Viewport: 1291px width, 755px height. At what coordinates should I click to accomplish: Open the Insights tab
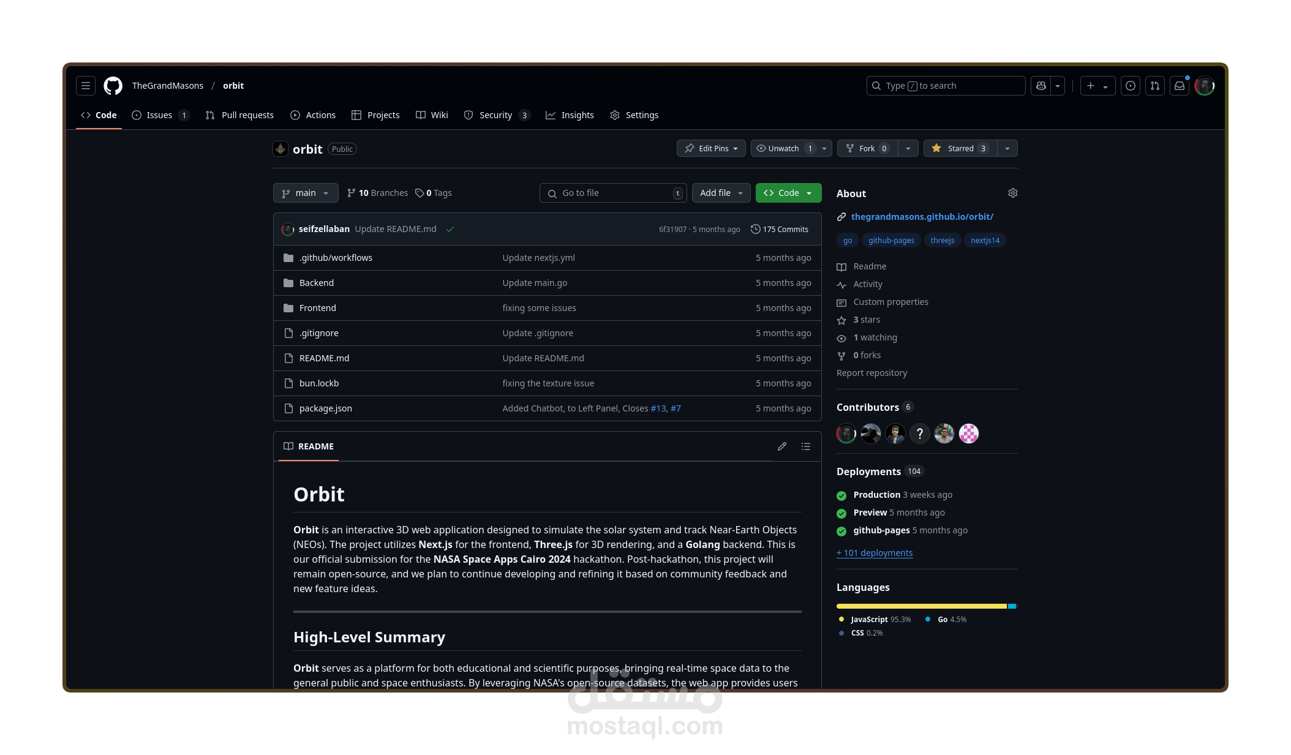pos(570,115)
